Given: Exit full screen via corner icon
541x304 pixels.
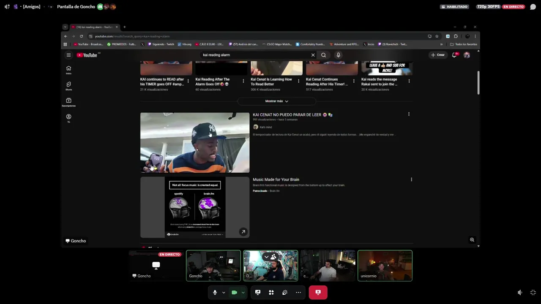Looking at the screenshot, I should (533, 292).
